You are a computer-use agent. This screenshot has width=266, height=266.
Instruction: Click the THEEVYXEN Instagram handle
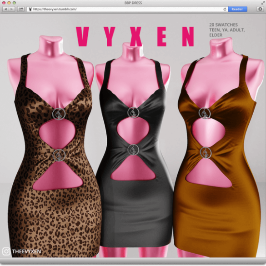point(27,251)
